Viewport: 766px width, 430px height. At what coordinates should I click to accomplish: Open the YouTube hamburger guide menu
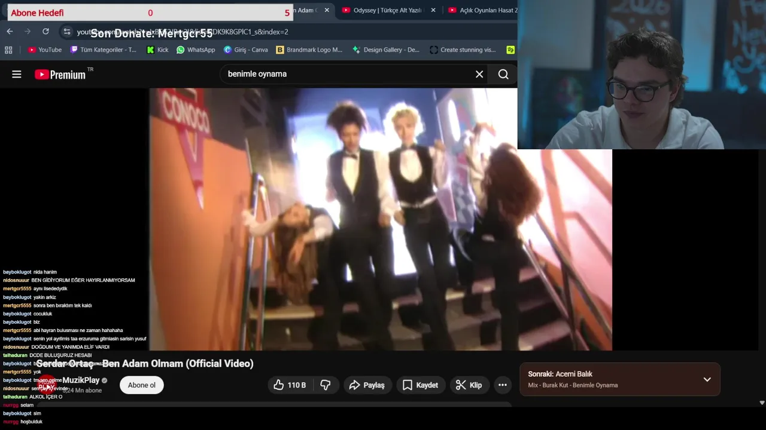(17, 74)
